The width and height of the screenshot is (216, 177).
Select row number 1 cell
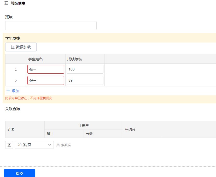point(16,69)
